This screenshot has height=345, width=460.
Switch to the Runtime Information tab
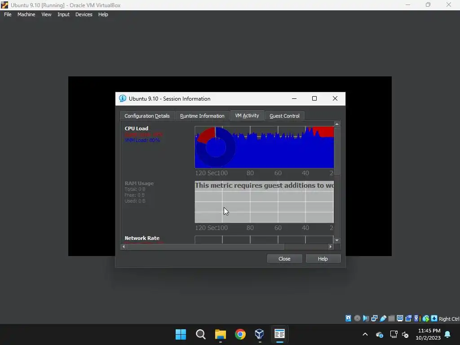click(202, 116)
